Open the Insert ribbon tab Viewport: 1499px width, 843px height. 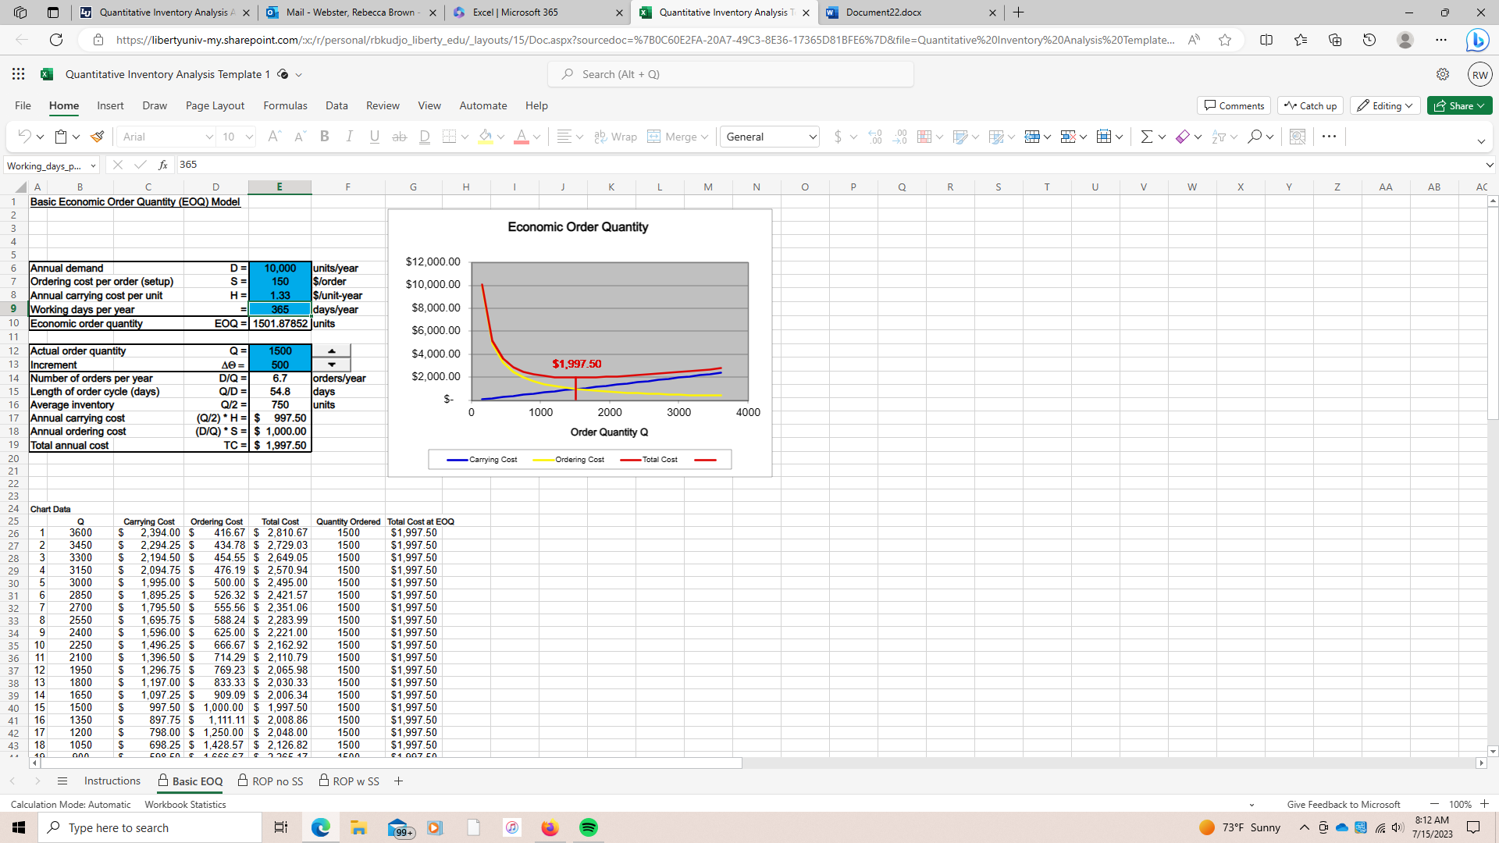(110, 105)
